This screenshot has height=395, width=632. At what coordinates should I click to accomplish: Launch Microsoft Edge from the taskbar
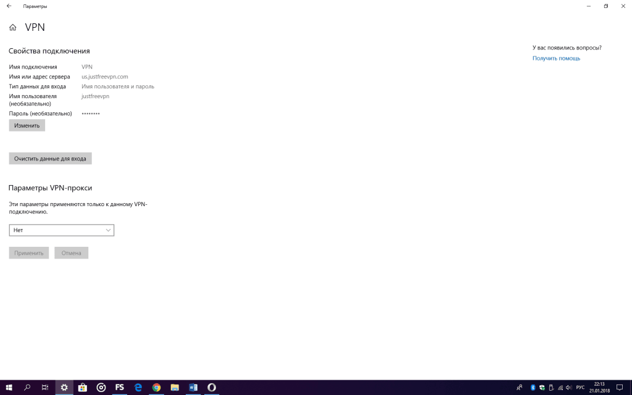pos(138,388)
